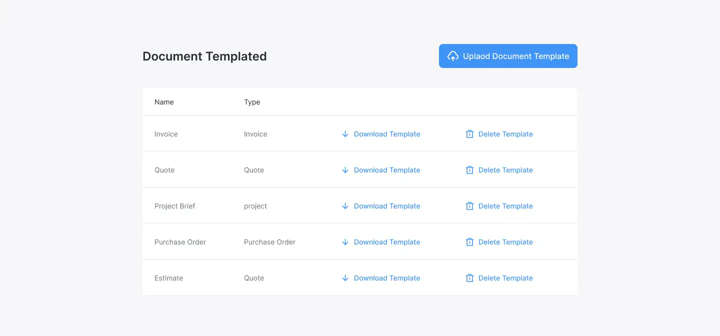The image size is (720, 336).
Task: Click the download arrow icon for Purchase Order
Action: click(x=345, y=242)
